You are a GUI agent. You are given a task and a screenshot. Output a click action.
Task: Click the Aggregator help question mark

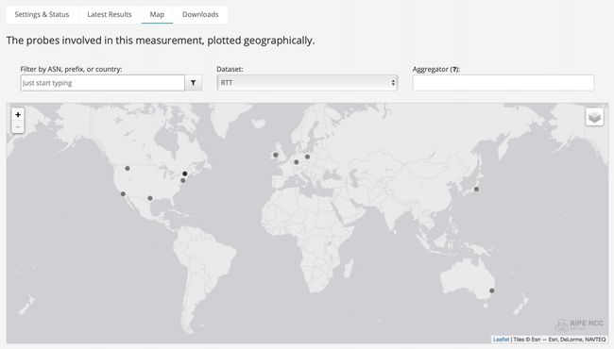(454, 69)
